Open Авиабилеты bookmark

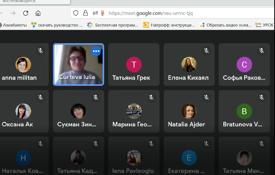13,25
